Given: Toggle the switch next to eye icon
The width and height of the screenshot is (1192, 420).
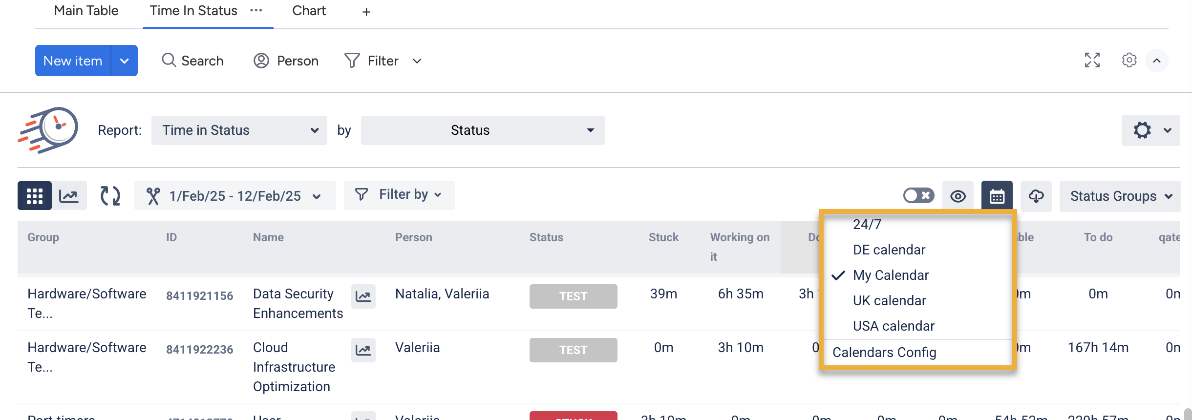Looking at the screenshot, I should pos(918,196).
